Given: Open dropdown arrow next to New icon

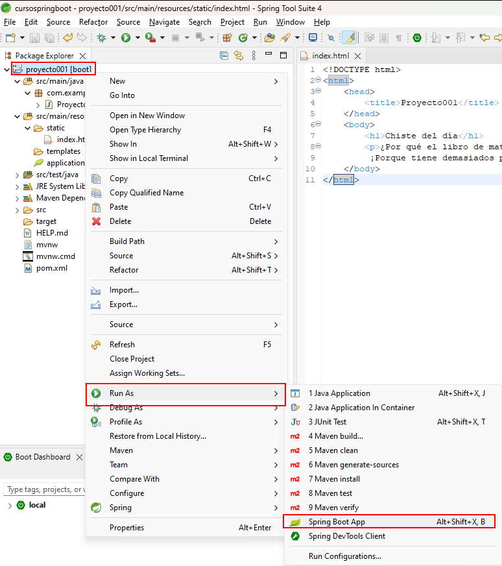Looking at the screenshot, I should [22, 38].
